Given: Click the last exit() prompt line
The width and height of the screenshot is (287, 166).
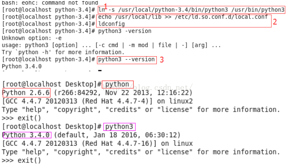Looking at the screenshot, I should (x=21, y=160).
